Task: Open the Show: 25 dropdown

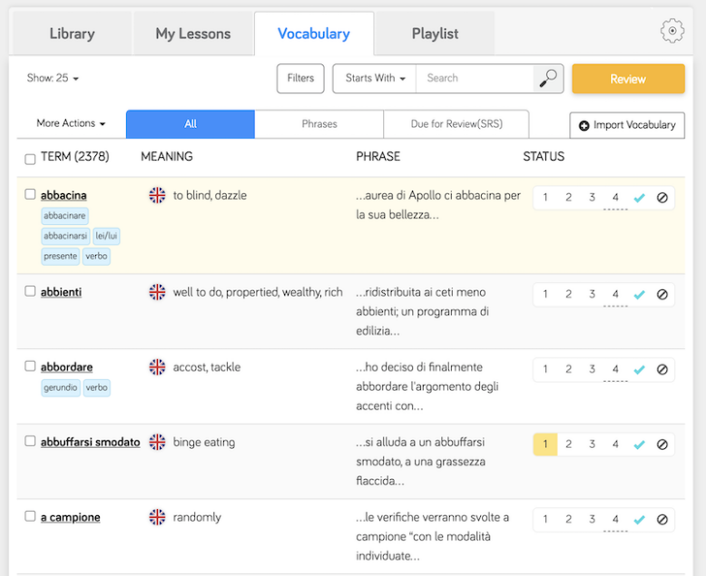Action: (53, 79)
